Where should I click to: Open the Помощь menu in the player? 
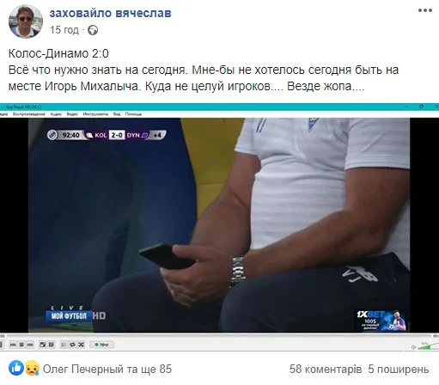pyautogui.click(x=133, y=114)
